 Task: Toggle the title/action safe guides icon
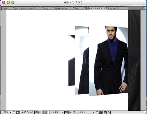pos(14,112)
